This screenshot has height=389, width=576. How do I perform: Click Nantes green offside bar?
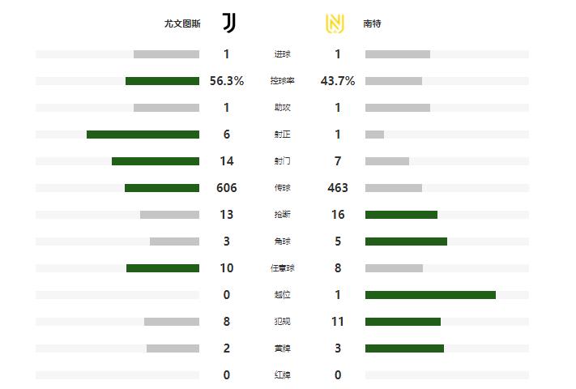[x=430, y=295]
